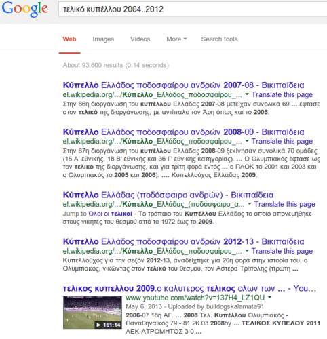
Task: Open Κύπελλο Ελλάδος 2007-08 Wikipedia result
Action: 183,85
